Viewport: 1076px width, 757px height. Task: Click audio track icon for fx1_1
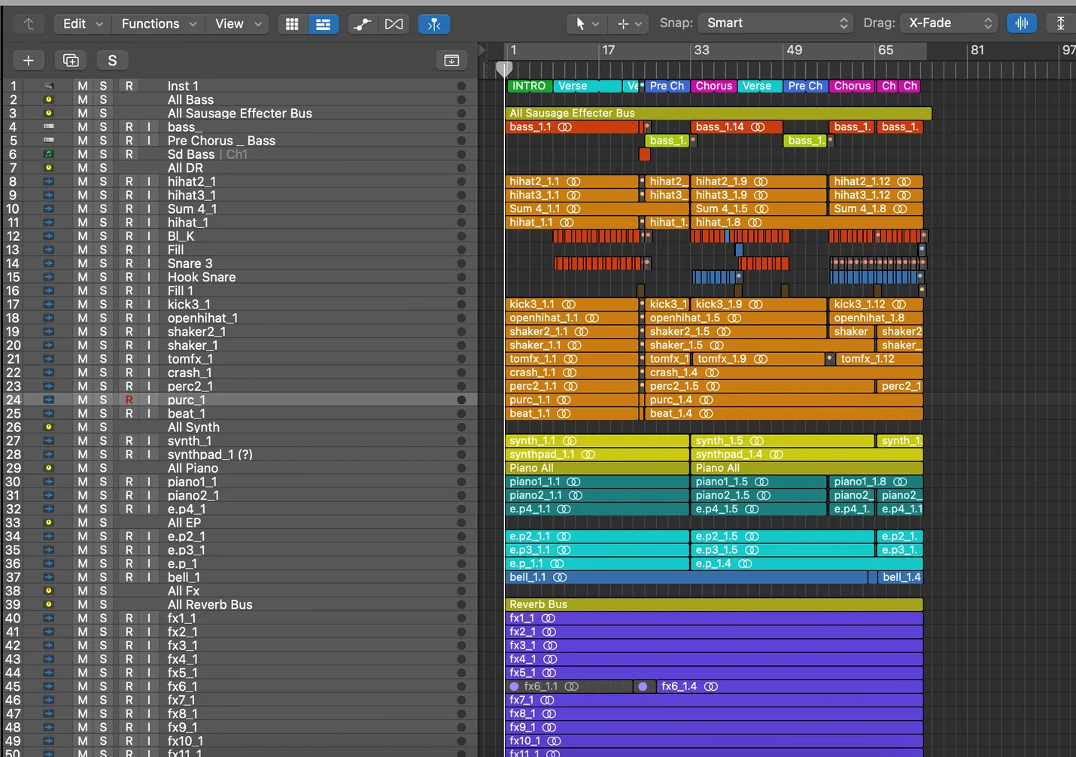[49, 618]
